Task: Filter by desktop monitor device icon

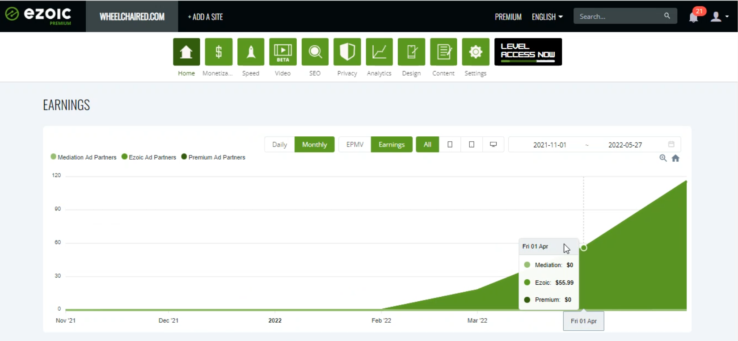Action: point(493,144)
